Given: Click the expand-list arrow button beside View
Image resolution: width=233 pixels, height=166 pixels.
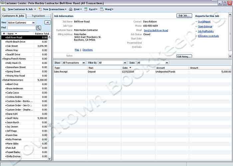Looking at the screenshot, I should point(48,23).
